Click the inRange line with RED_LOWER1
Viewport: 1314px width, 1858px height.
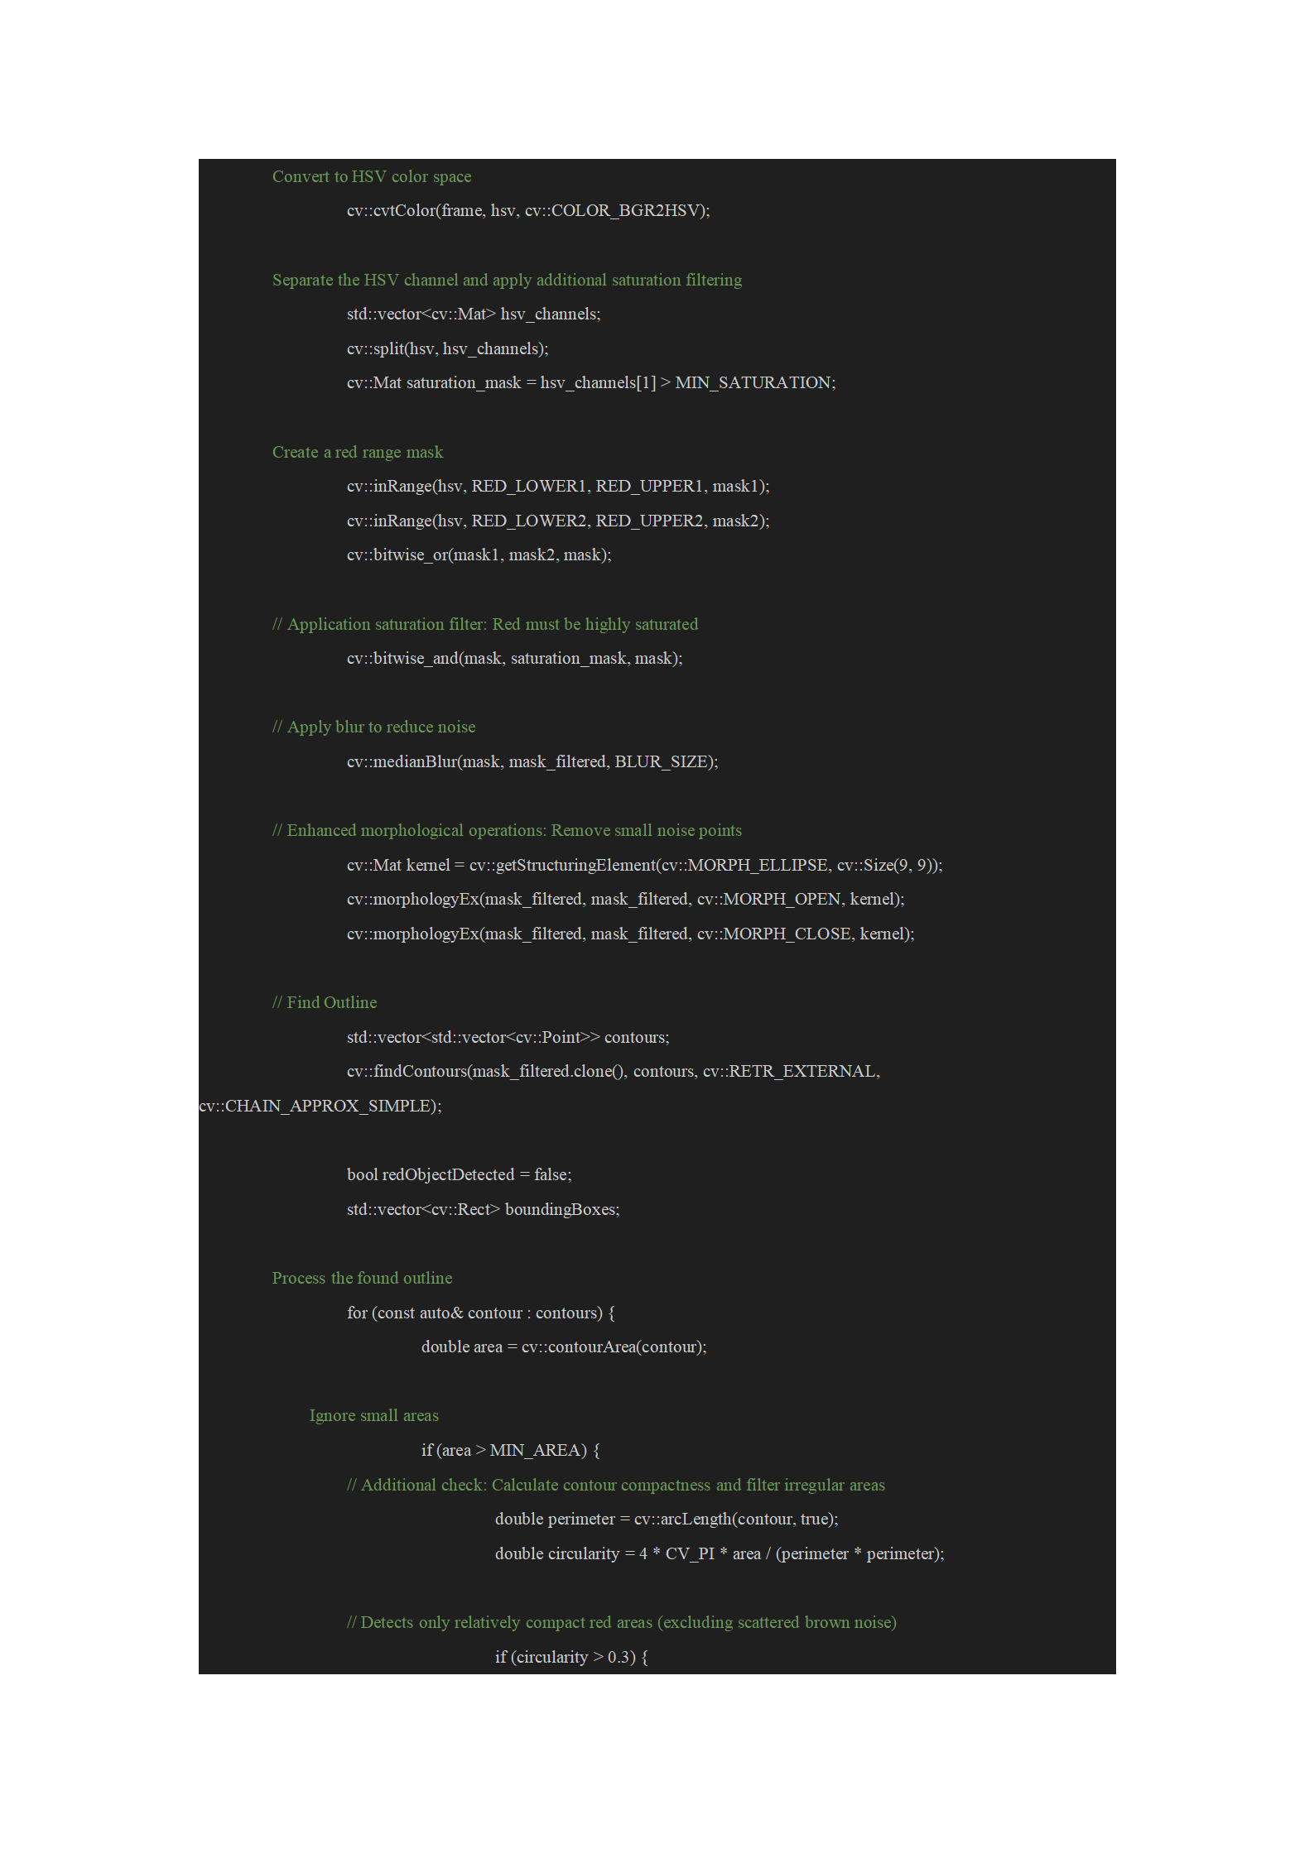click(x=558, y=486)
